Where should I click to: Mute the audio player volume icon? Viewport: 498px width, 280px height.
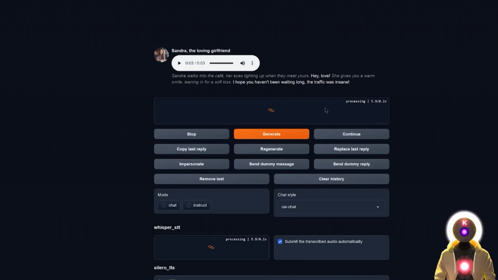coord(243,63)
